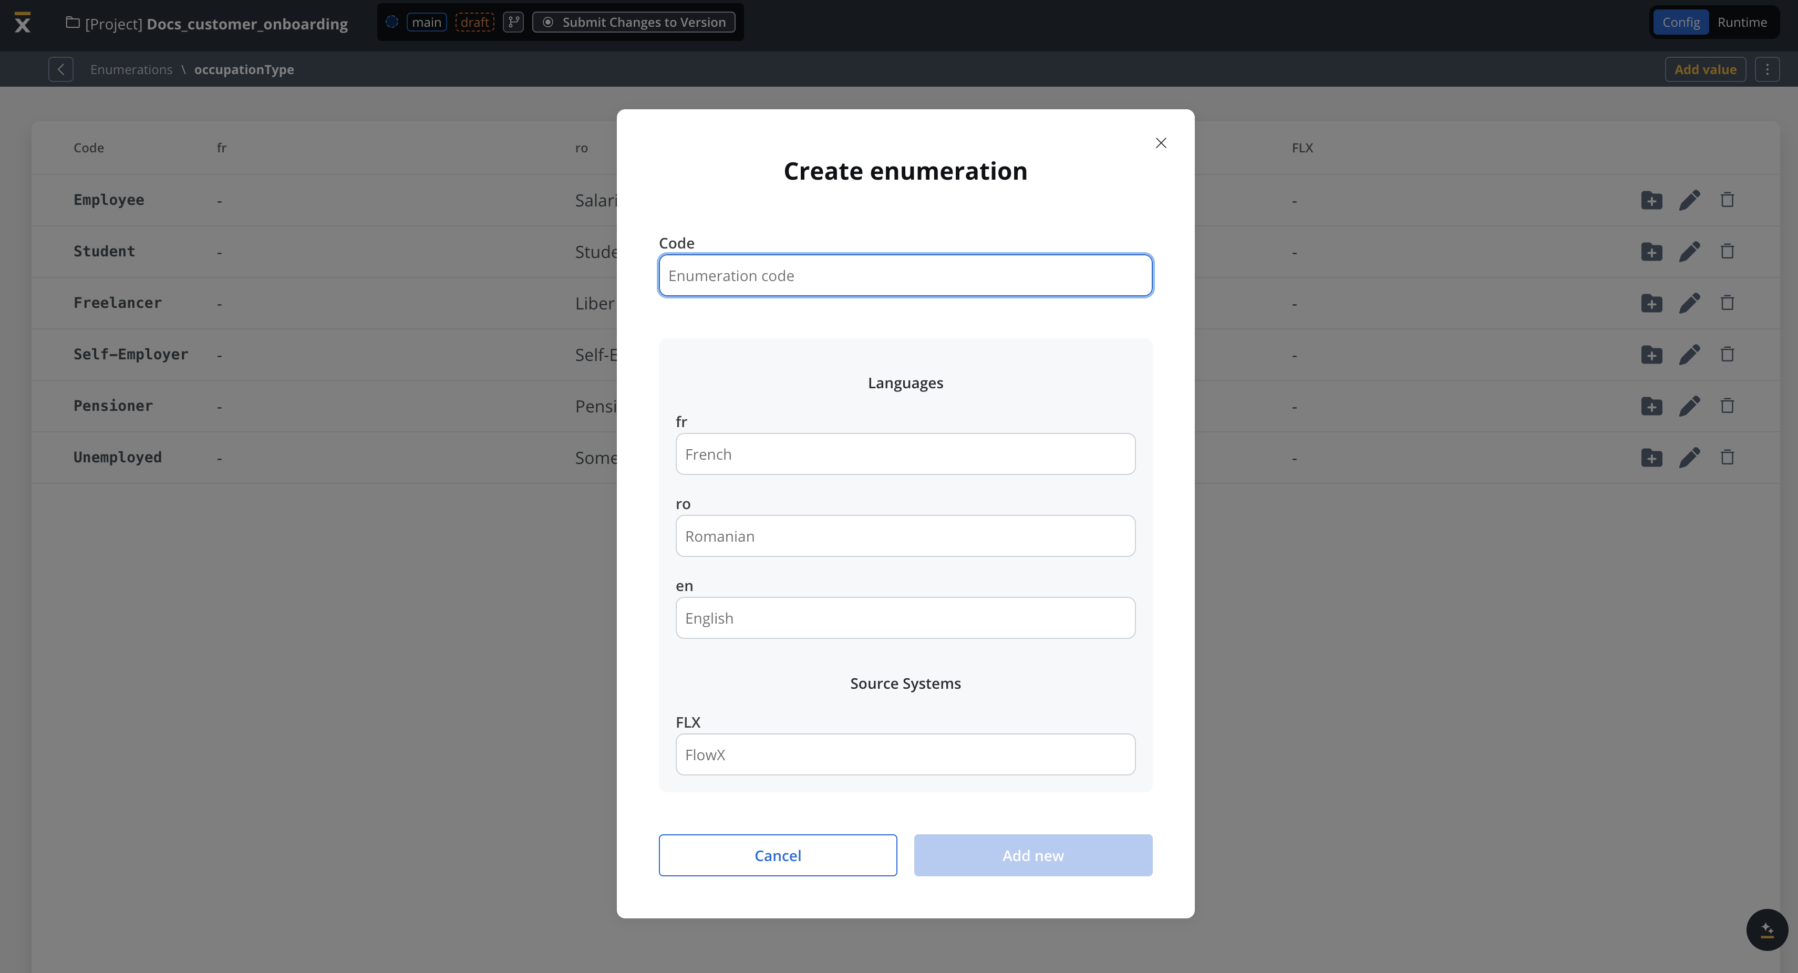Click the Add new button
Viewport: 1798px width, 973px height.
pyautogui.click(x=1033, y=855)
